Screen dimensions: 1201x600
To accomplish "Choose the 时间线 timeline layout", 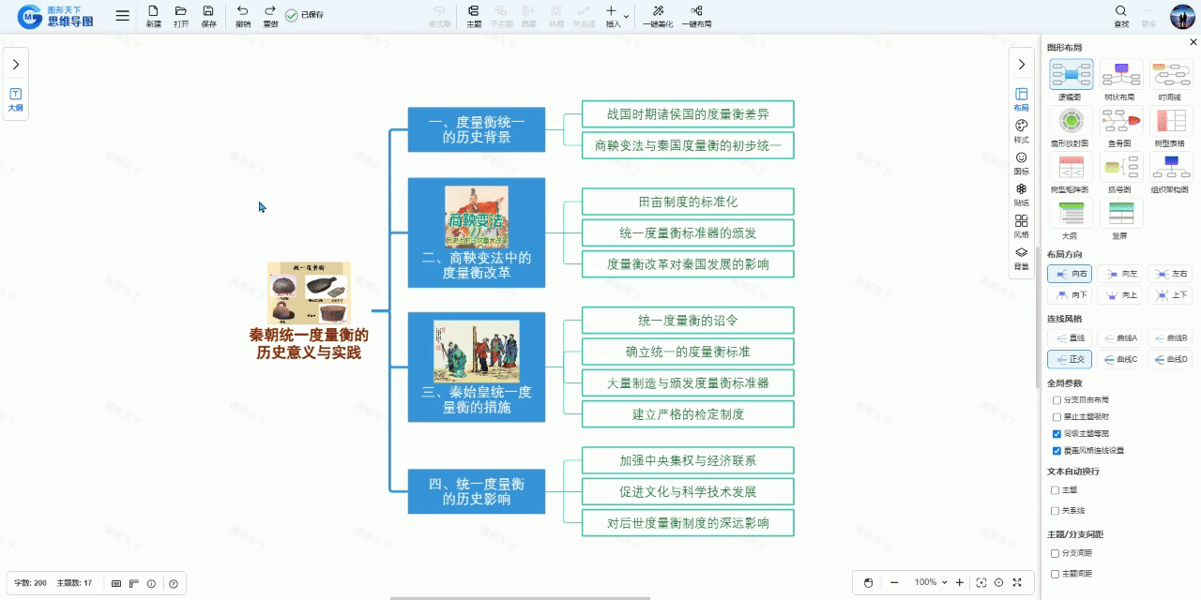I will [1170, 75].
